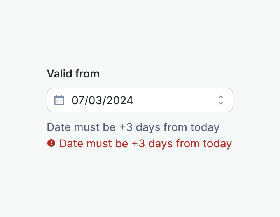
Task: Click the word "from" in the field label
Action: coord(87,74)
